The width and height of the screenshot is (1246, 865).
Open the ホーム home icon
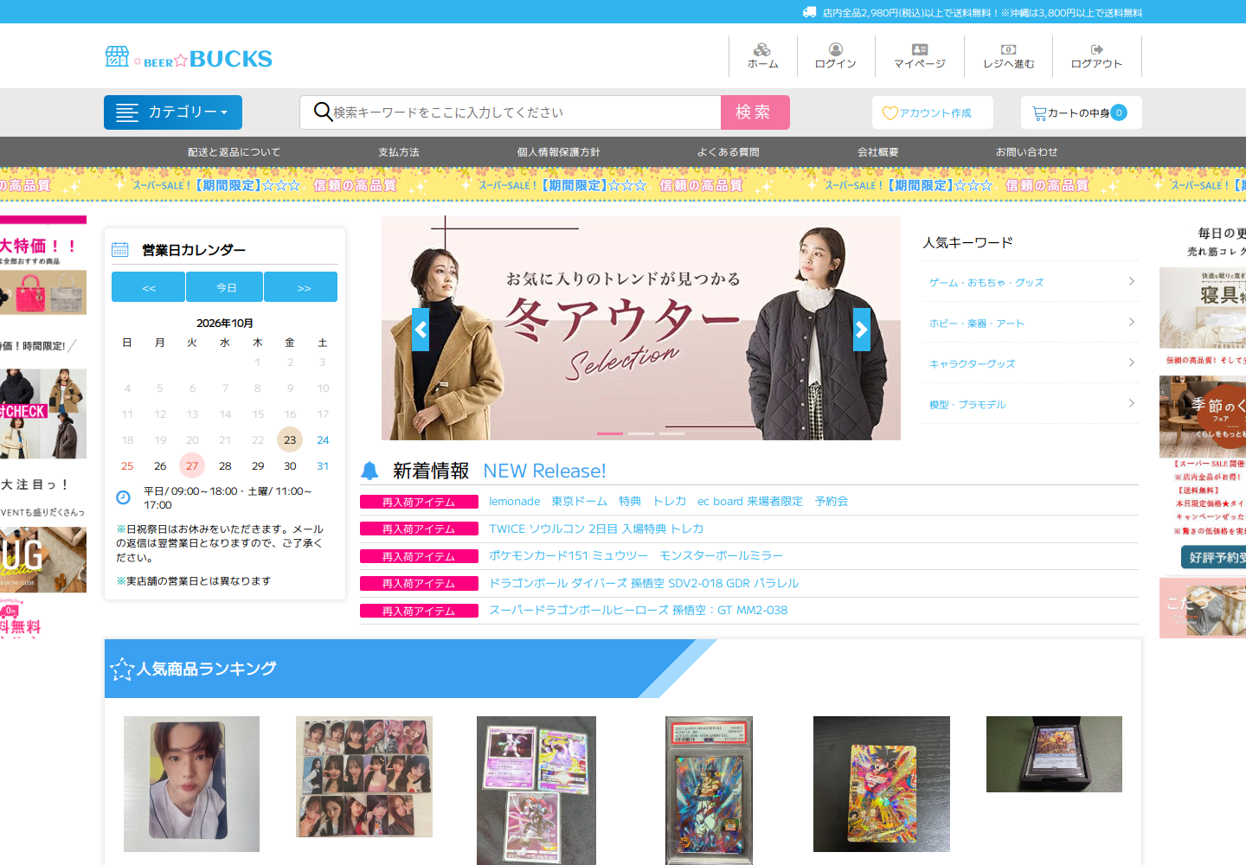pyautogui.click(x=762, y=56)
